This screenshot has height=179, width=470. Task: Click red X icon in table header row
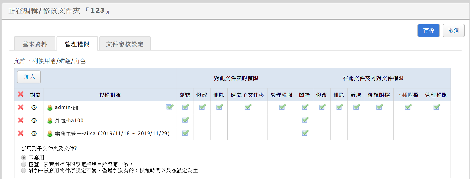click(21, 94)
